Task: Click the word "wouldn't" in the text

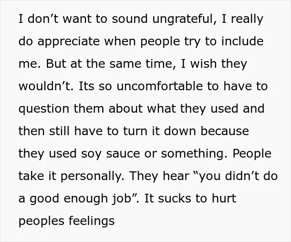Action: click(x=46, y=86)
